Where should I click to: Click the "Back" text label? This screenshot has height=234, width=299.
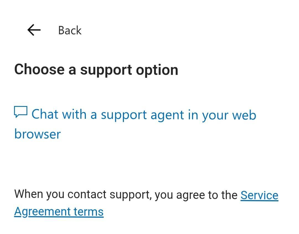[x=70, y=30]
